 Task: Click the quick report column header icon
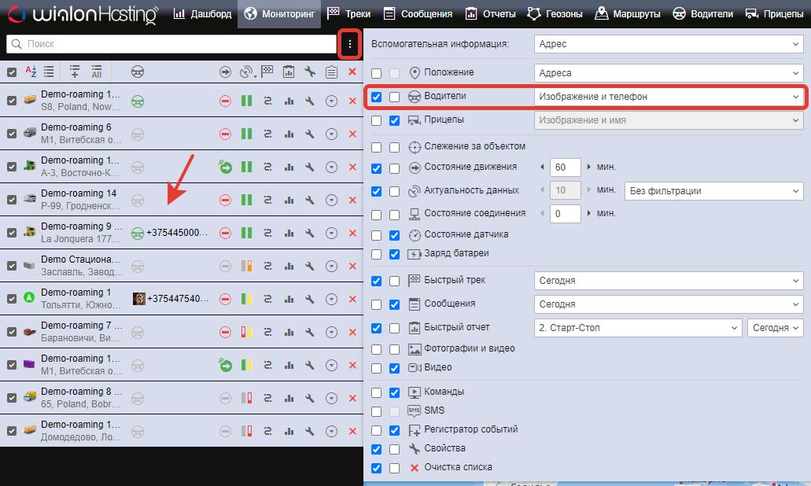[x=289, y=72]
